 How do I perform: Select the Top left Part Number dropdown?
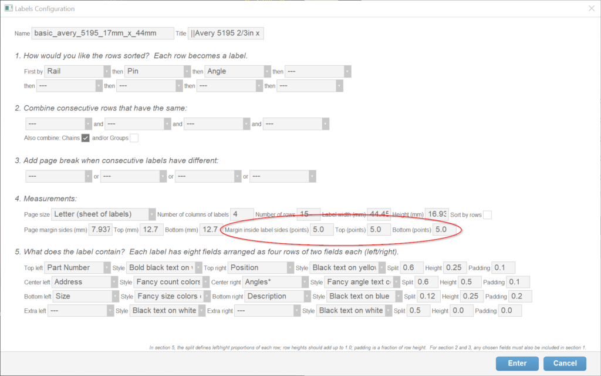[x=77, y=268]
